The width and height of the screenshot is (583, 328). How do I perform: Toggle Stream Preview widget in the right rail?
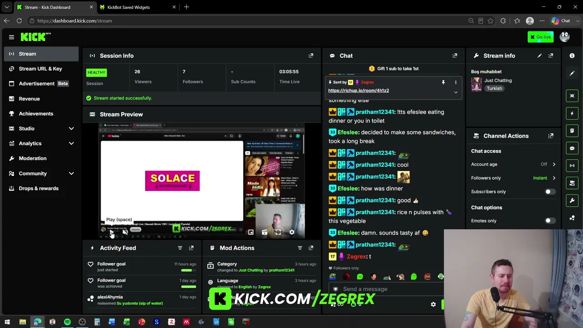572,96
